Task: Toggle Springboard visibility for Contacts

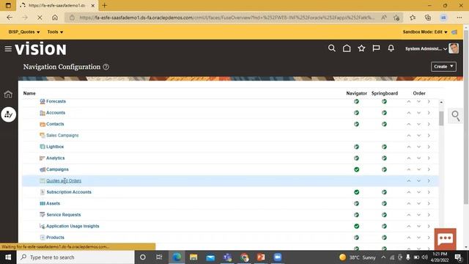Action: (384, 124)
